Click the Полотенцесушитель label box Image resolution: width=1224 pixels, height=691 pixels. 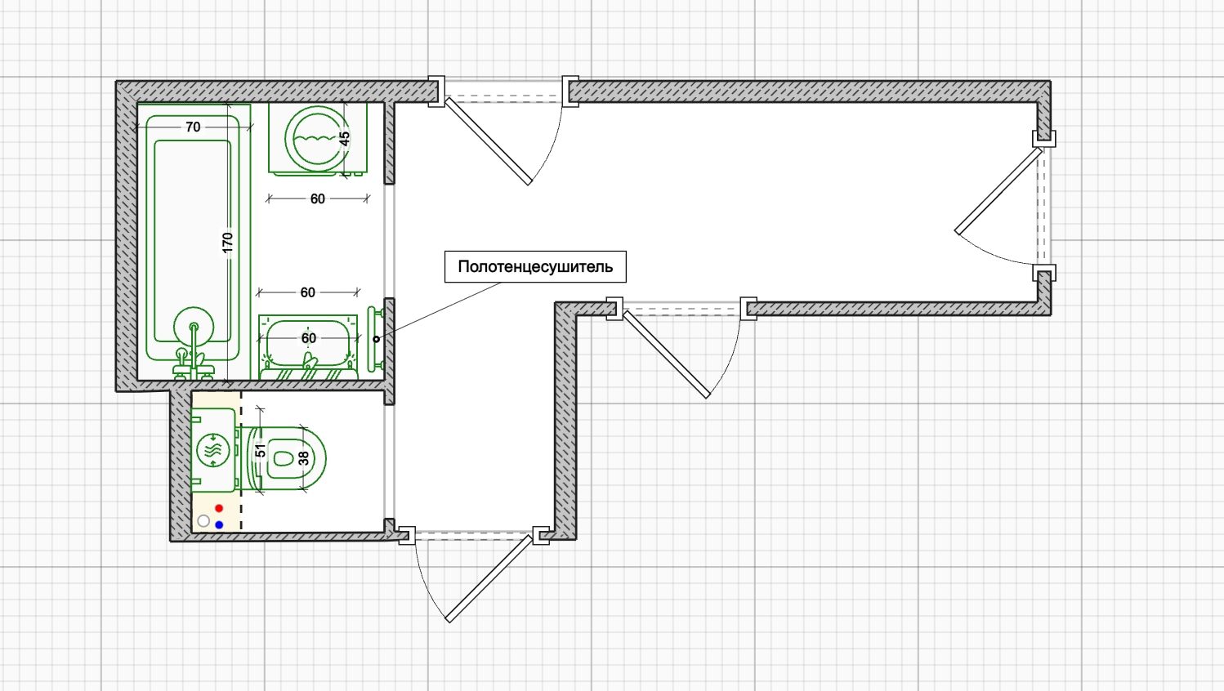(x=535, y=267)
